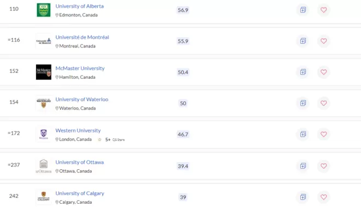Add McMaster University to compare list
Viewport: 361px width, 207px height.
pos(303,72)
